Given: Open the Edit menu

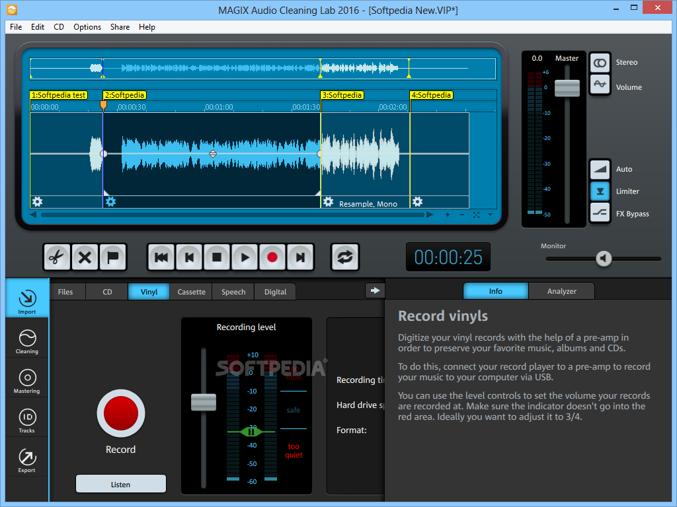Looking at the screenshot, I should pos(38,26).
